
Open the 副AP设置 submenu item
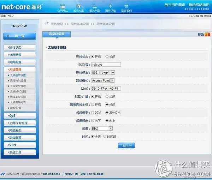16,108
